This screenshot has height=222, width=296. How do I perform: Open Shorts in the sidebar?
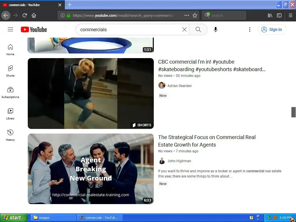(10, 71)
